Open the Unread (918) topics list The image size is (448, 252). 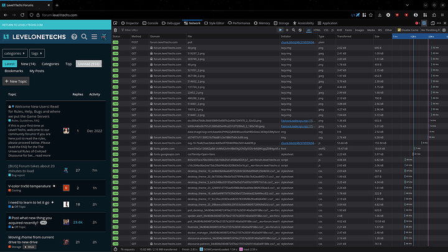[88, 63]
